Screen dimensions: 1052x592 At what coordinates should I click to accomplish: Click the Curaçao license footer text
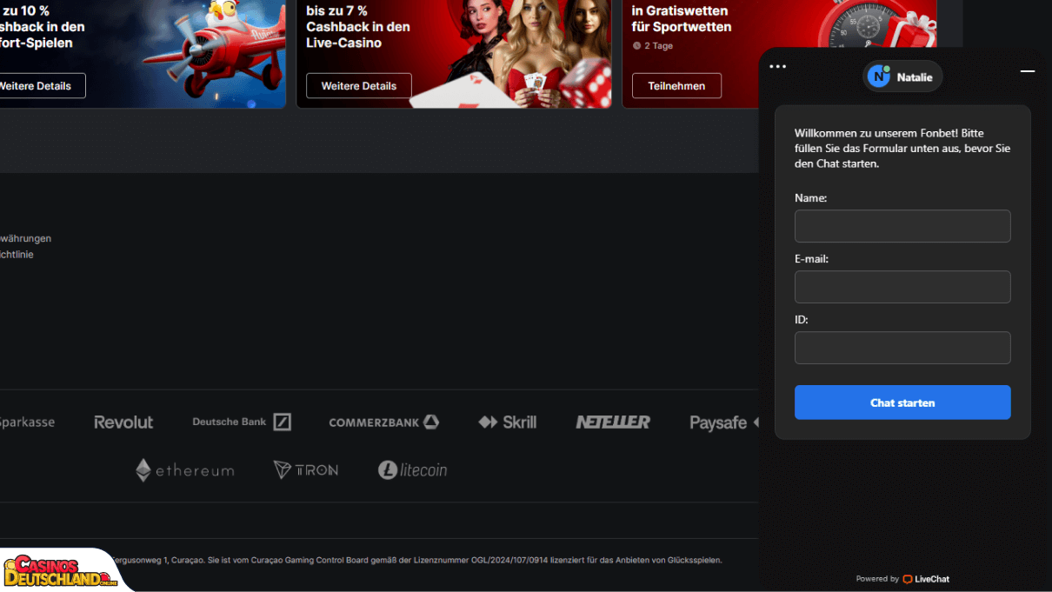click(x=417, y=561)
